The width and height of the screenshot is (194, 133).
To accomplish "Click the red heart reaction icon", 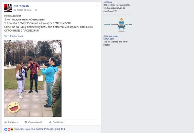I will [9, 129].
